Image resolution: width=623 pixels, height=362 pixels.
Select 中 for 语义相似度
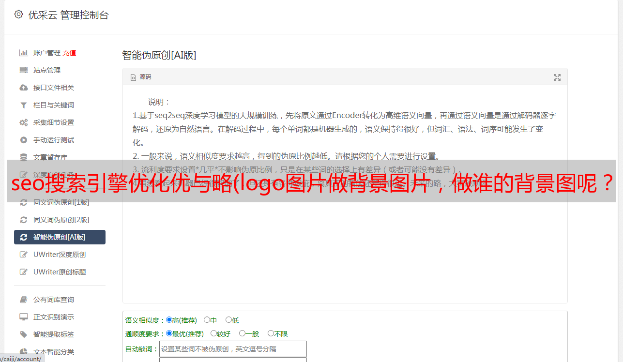click(x=207, y=320)
